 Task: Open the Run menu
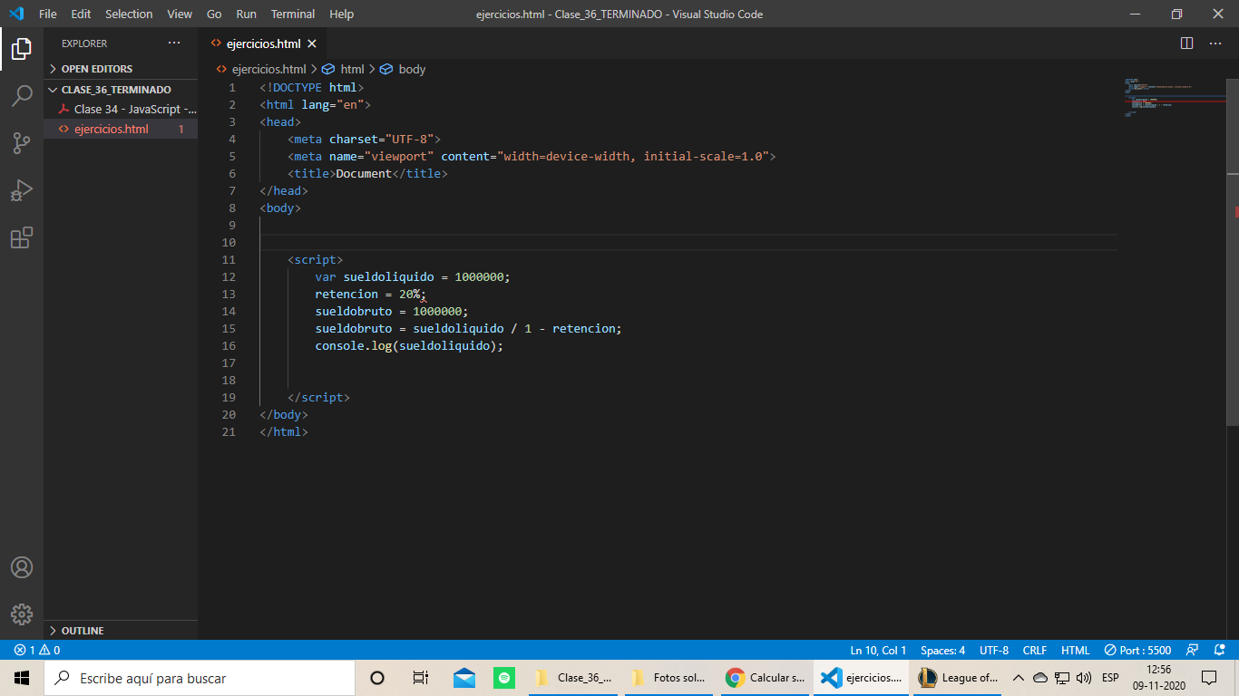click(x=246, y=14)
